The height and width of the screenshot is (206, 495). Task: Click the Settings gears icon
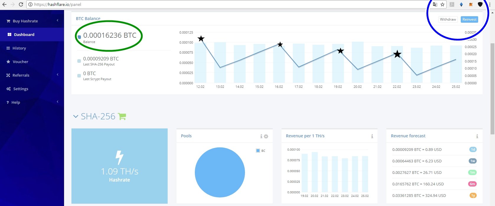click(x=9, y=89)
